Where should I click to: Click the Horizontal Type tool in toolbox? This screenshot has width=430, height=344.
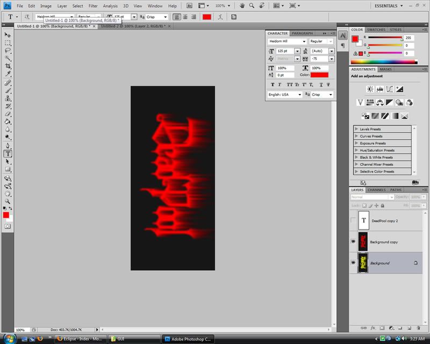8,154
